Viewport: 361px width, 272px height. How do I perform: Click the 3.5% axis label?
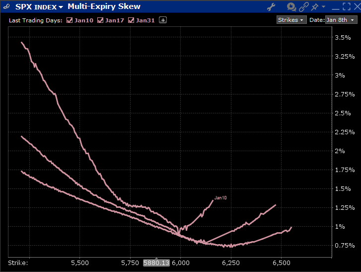point(343,38)
